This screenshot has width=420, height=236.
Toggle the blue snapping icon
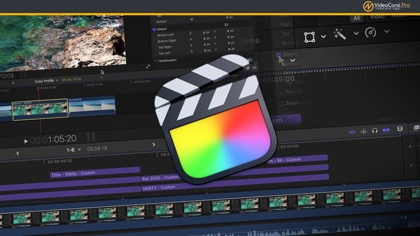(386, 130)
